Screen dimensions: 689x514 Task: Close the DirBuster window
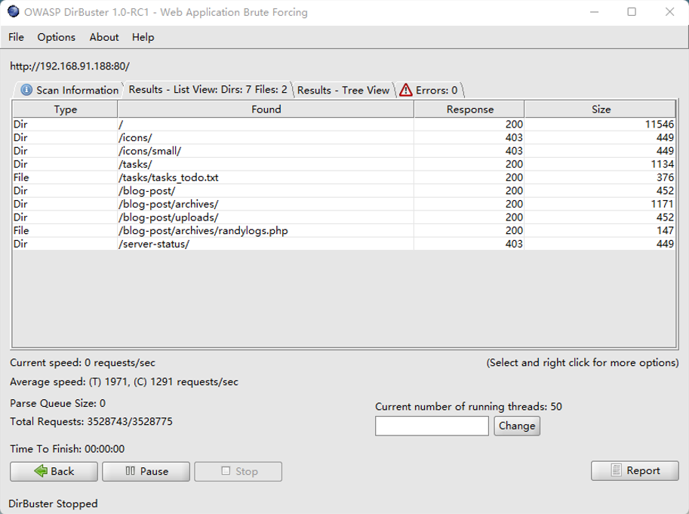coord(669,12)
